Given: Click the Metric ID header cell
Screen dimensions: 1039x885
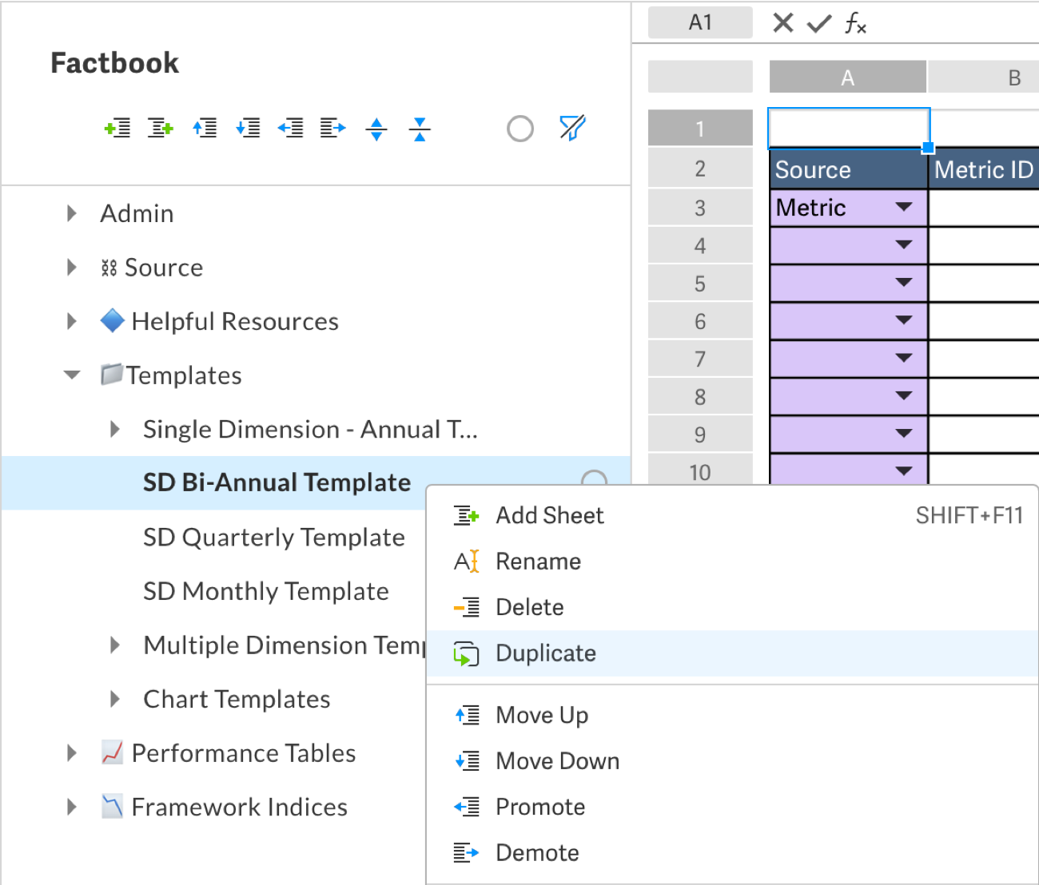Looking at the screenshot, I should [x=984, y=169].
